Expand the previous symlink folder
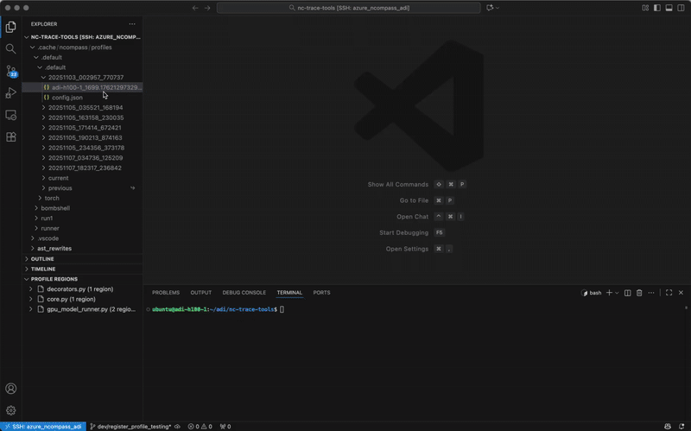The height and width of the screenshot is (431, 691). [82, 188]
